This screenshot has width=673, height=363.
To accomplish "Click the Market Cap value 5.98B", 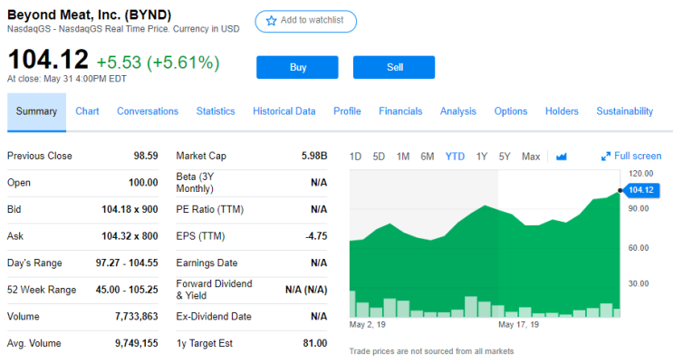I will (314, 156).
